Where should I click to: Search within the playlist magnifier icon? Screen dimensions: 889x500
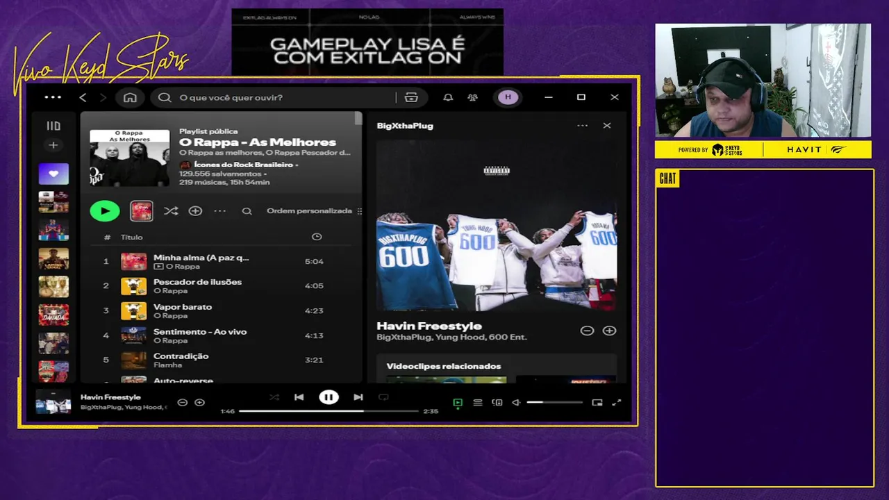click(247, 211)
